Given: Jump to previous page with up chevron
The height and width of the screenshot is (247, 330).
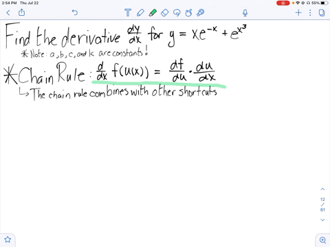Looking at the screenshot, I should click(x=322, y=189).
